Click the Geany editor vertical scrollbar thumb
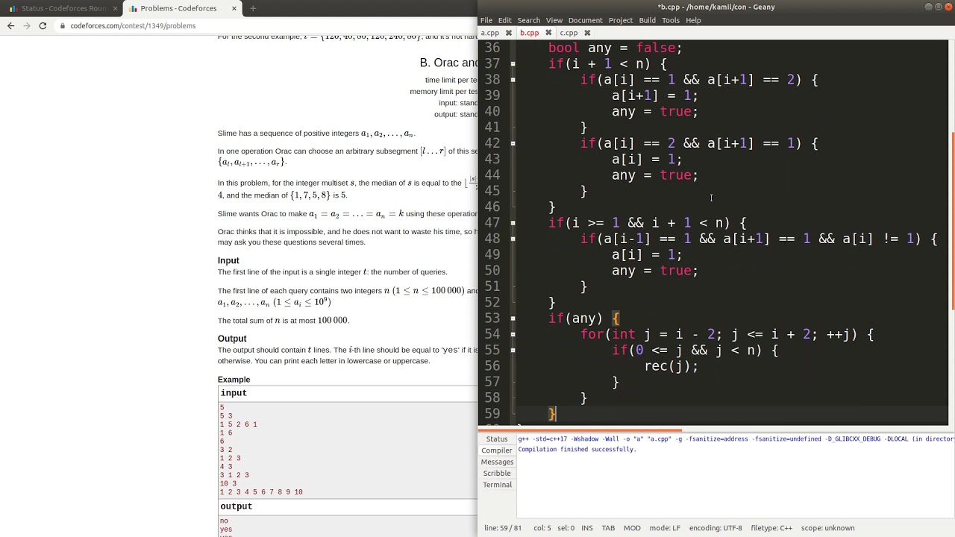Image resolution: width=955 pixels, height=537 pixels. [x=952, y=220]
